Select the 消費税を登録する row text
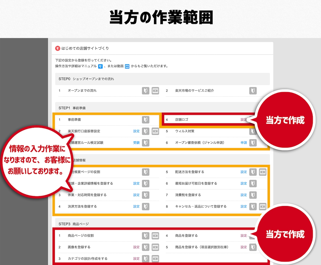This screenshot has width=321, height=265. click(188, 195)
